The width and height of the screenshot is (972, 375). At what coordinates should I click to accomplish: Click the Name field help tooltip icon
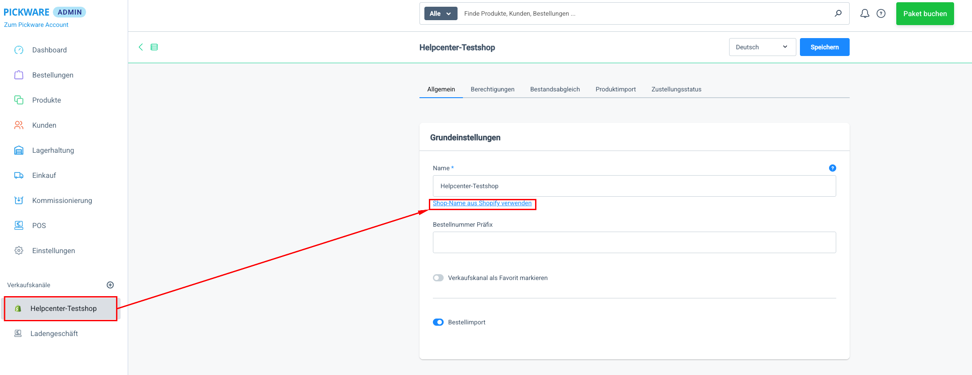[832, 168]
